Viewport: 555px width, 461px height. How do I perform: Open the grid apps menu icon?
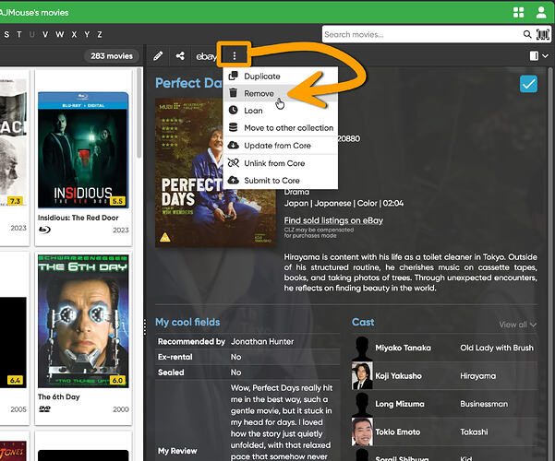point(519,12)
